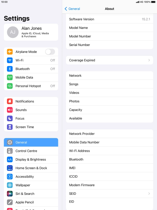157x210 pixels.
Task: Select the Notifications bell icon
Action: tap(10, 101)
